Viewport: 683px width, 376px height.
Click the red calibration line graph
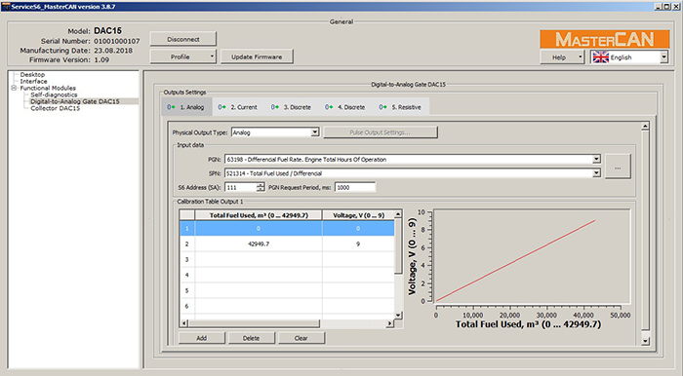coord(516,260)
